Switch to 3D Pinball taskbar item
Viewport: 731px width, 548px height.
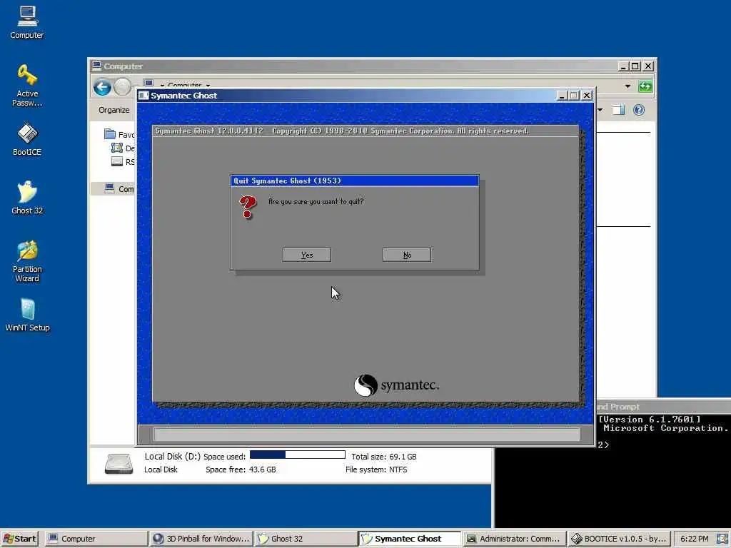pos(201,539)
